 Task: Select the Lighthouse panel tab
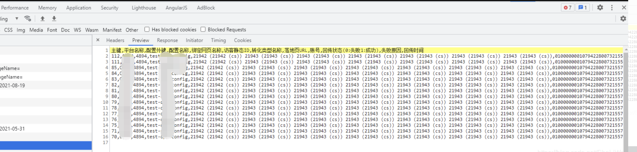pyautogui.click(x=144, y=8)
